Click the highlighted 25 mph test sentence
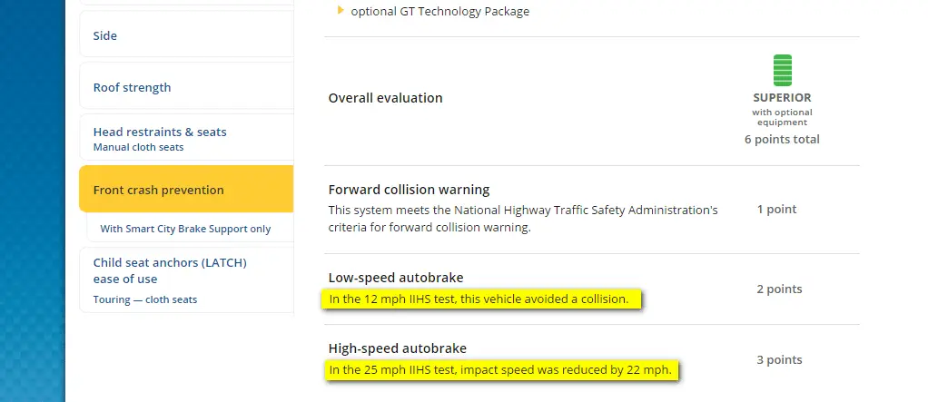The width and height of the screenshot is (928, 402). coord(500,369)
